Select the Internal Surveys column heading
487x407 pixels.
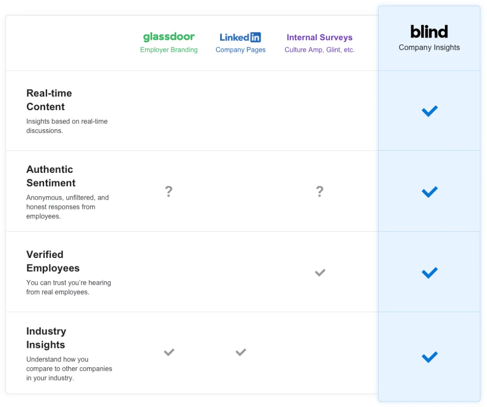[320, 38]
